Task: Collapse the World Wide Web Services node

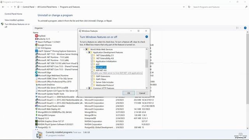Action: (84, 49)
